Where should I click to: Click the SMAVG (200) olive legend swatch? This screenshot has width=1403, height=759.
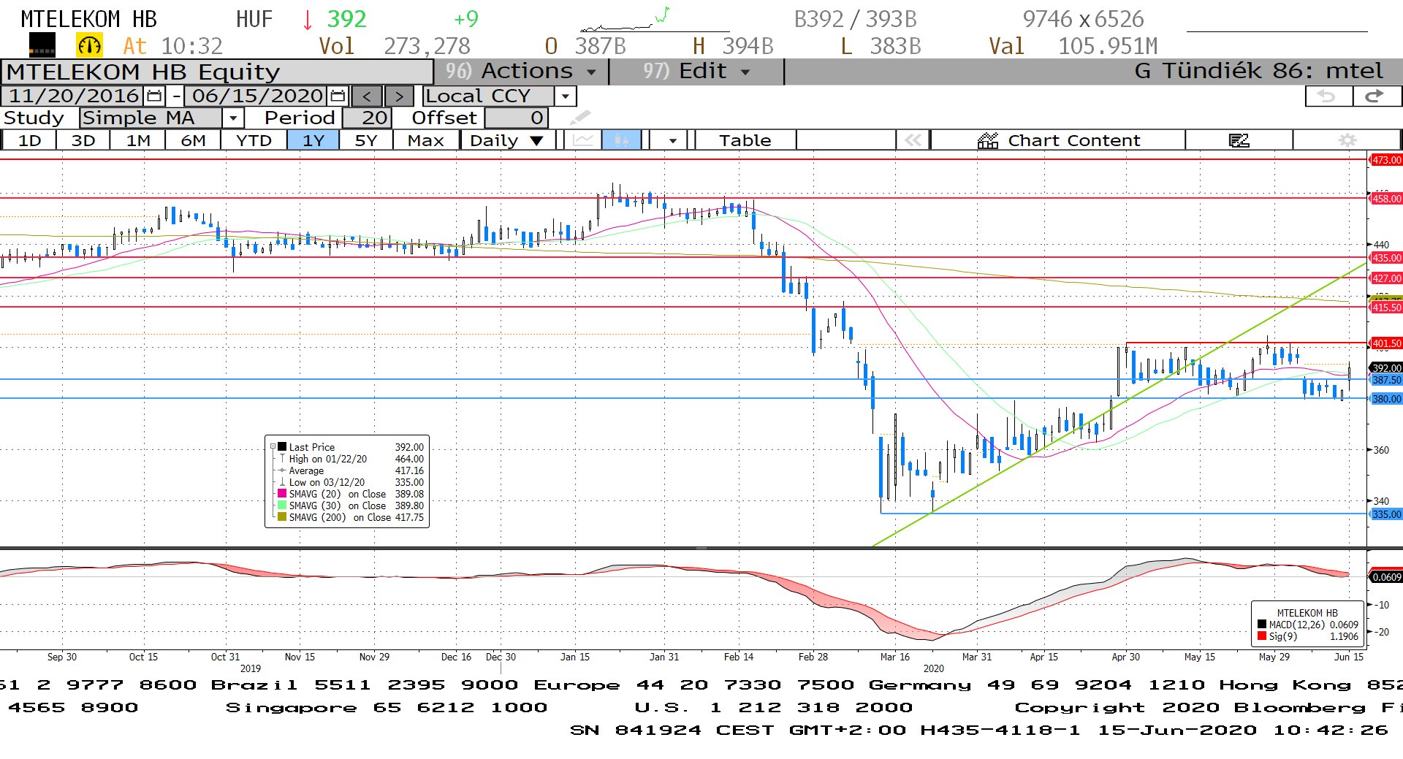[282, 517]
